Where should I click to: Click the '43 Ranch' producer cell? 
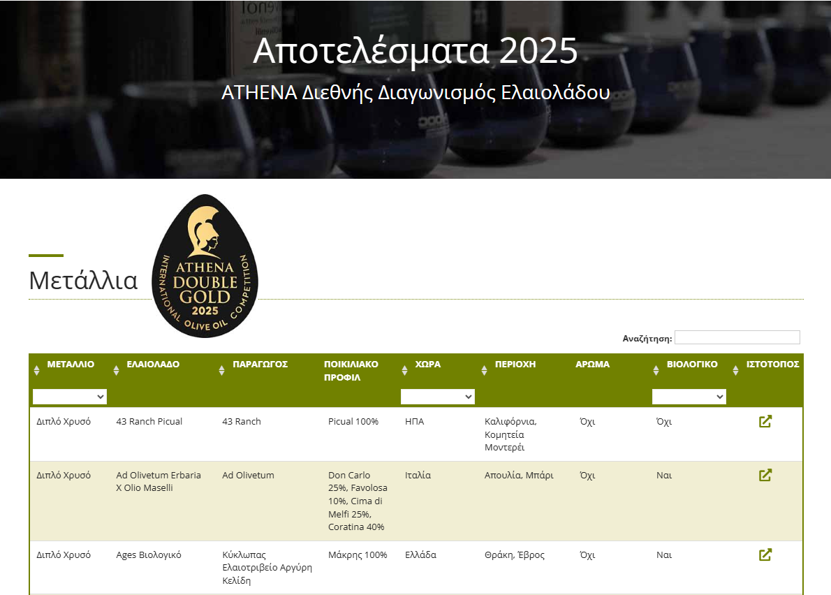tap(241, 421)
